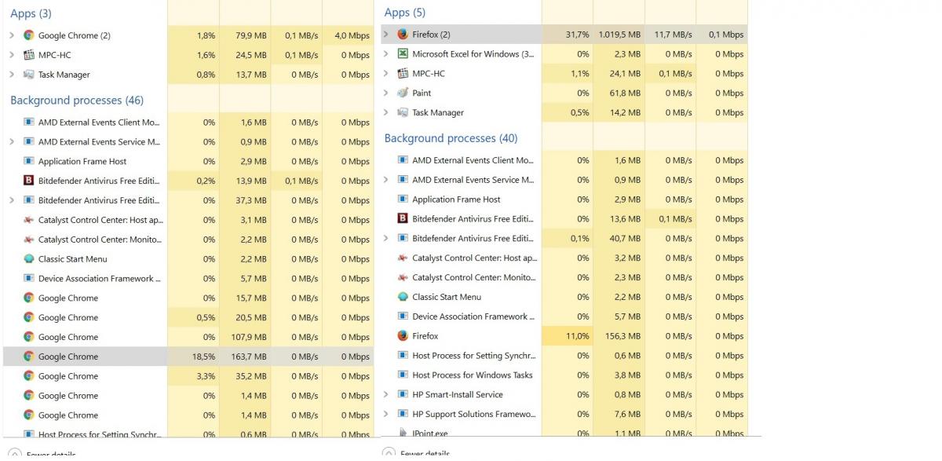Select the Apps (5) group header
942x461 pixels.
405,13
